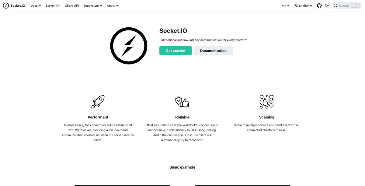Open the Client API menu item

click(x=72, y=5)
